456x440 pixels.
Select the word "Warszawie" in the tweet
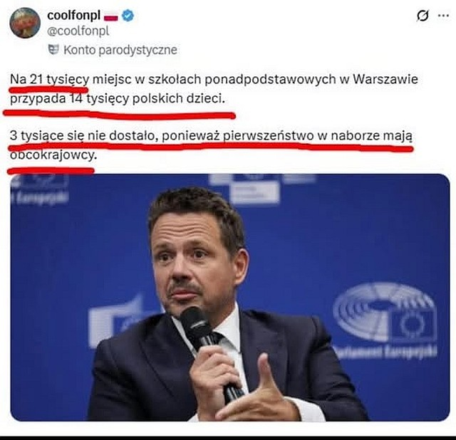point(385,79)
